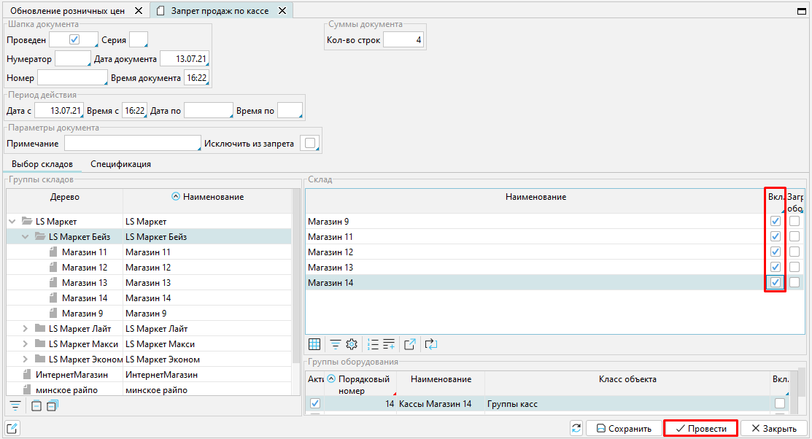Toggle the Проведен checkbox
Image resolution: width=812 pixels, height=439 pixels.
pos(74,39)
